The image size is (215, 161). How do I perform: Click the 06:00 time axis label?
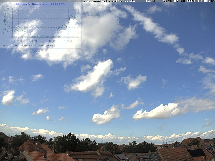51,41
